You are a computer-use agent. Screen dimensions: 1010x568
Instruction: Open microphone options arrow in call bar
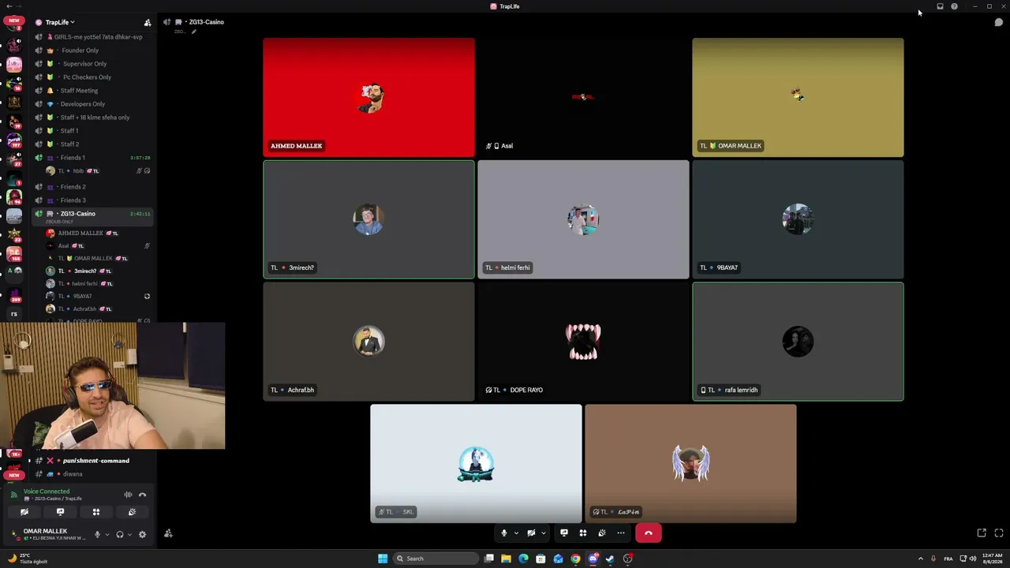516,533
